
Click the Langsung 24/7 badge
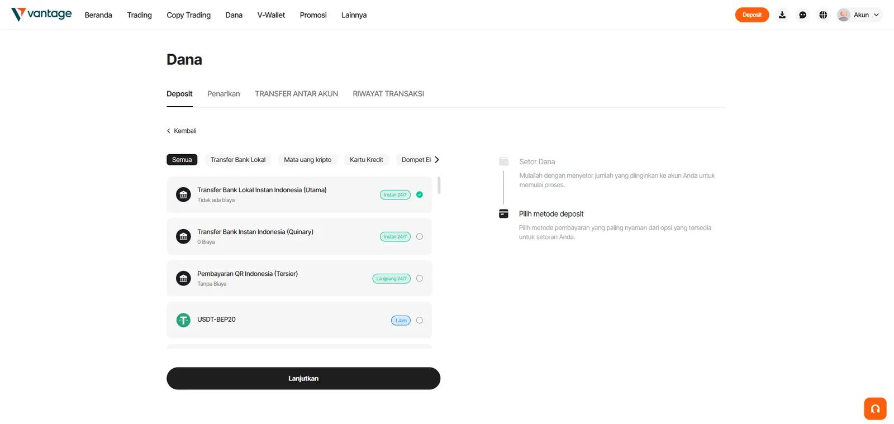point(391,279)
